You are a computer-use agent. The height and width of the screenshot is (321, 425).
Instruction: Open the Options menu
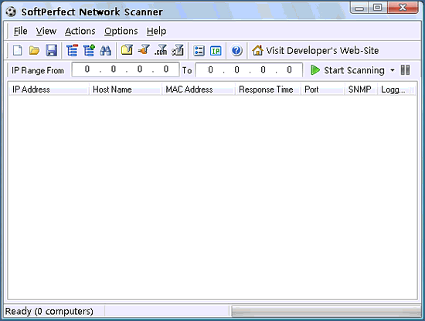[121, 32]
